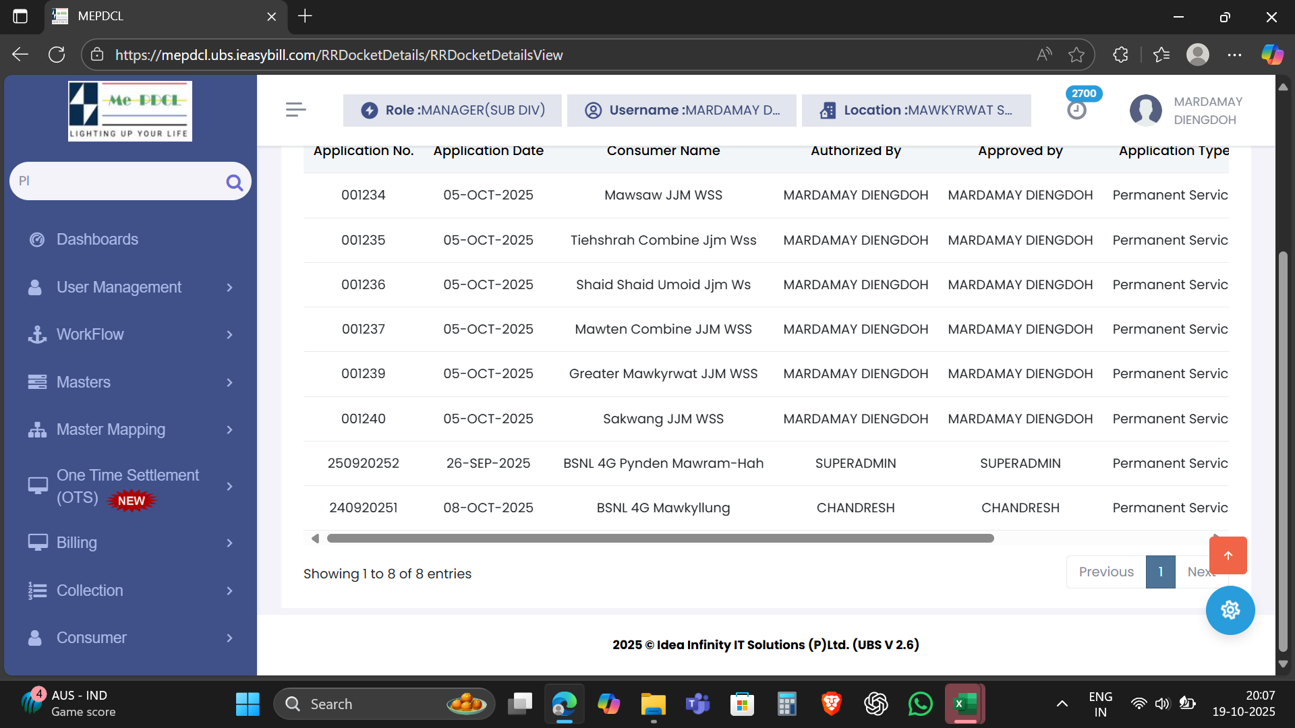Click the search magnifier icon in sidebar
The width and height of the screenshot is (1295, 728).
point(234,182)
